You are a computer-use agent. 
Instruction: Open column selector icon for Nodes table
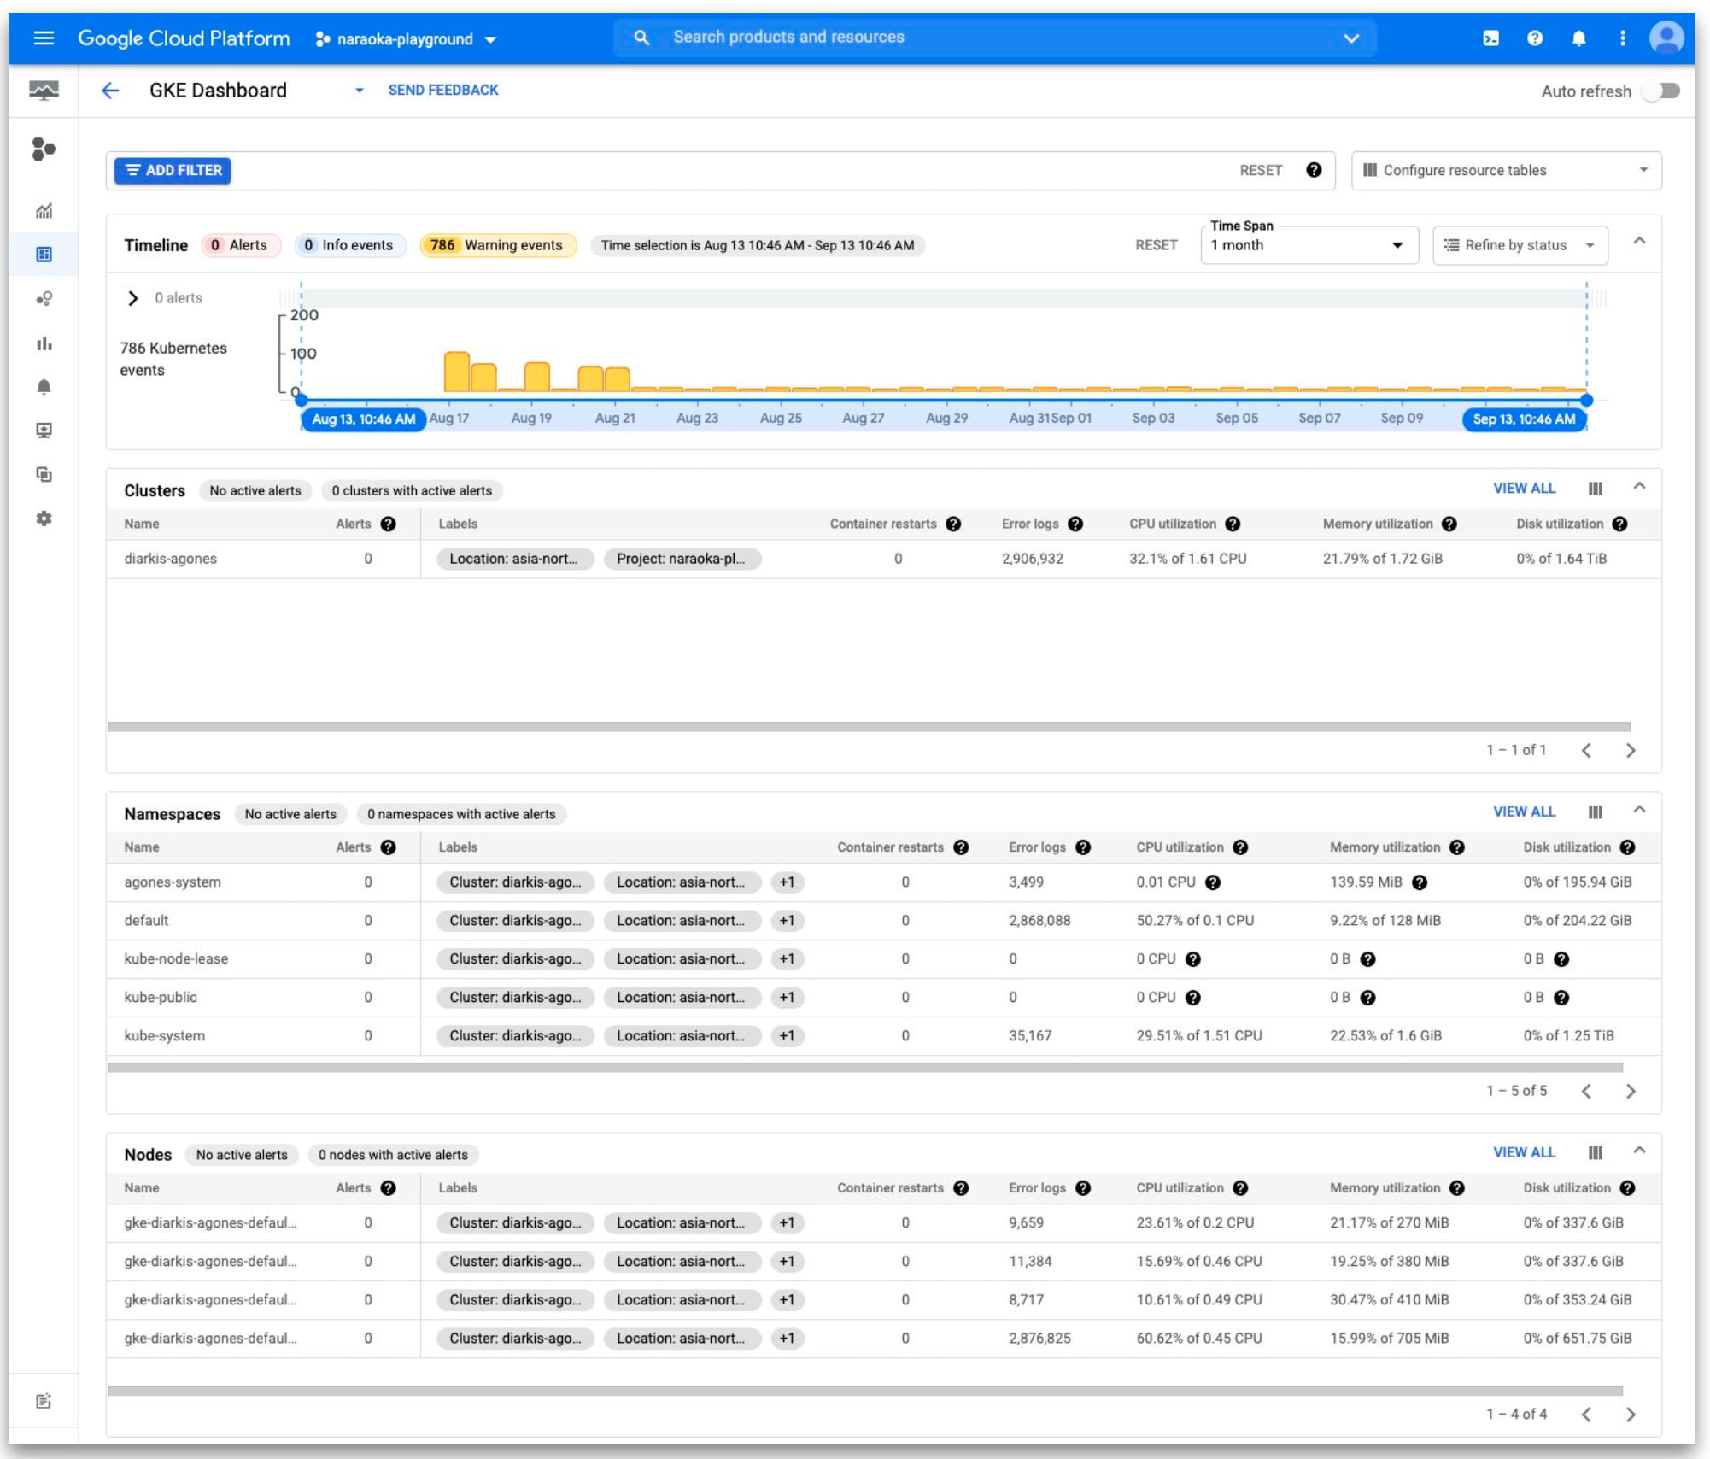click(x=1595, y=1153)
